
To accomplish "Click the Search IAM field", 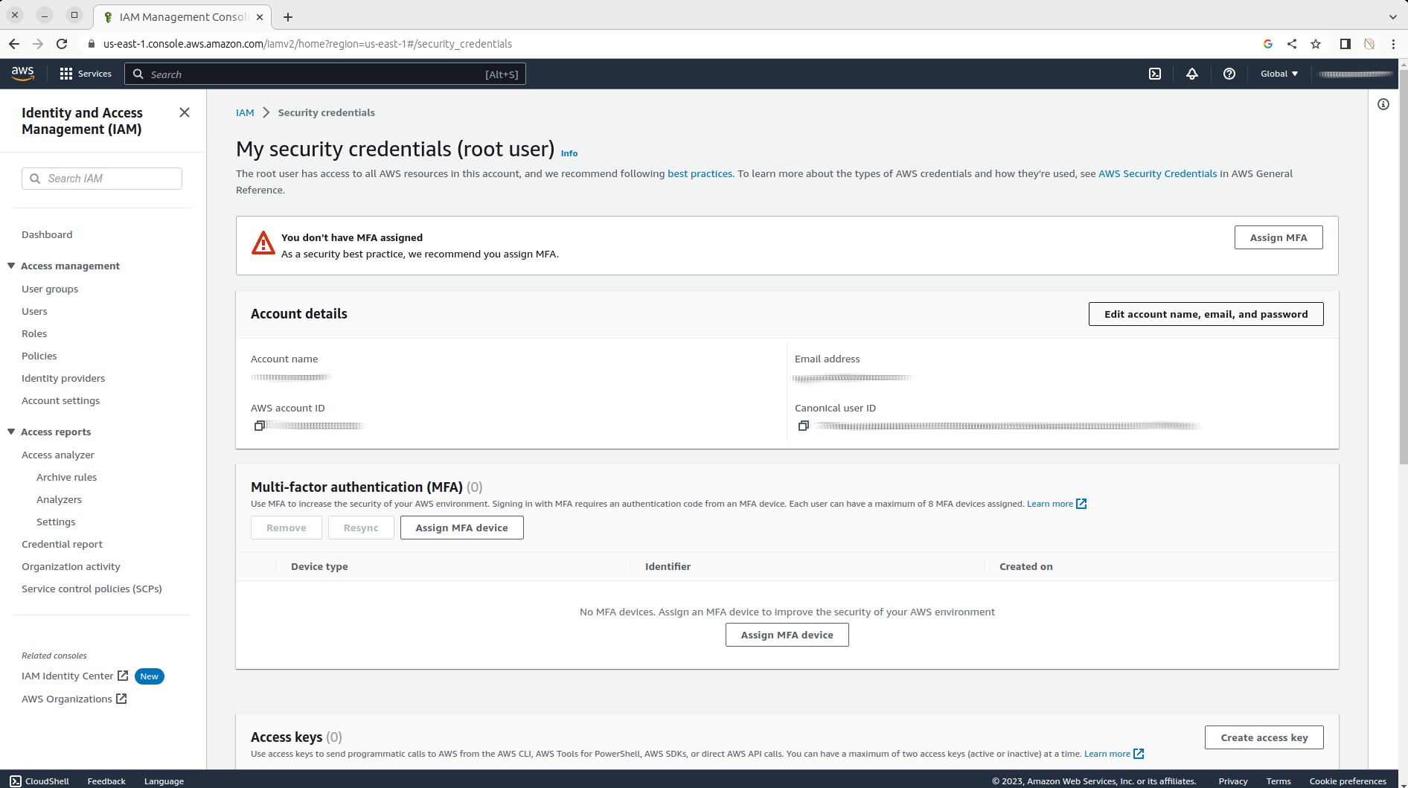I will pyautogui.click(x=102, y=179).
